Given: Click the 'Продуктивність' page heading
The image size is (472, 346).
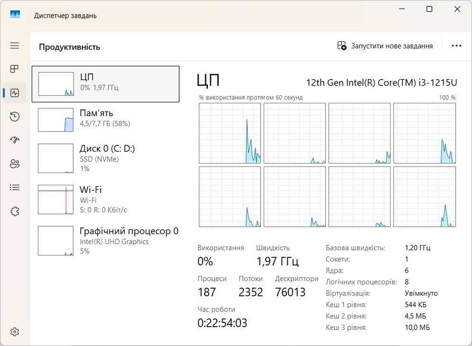Looking at the screenshot, I should tap(70, 47).
